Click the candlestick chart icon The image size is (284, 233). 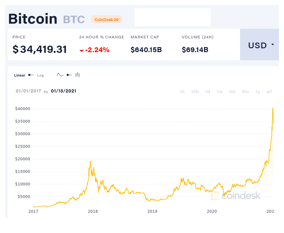point(78,75)
